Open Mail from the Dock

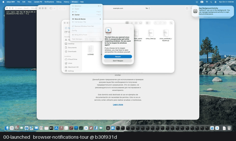click(x=36, y=128)
